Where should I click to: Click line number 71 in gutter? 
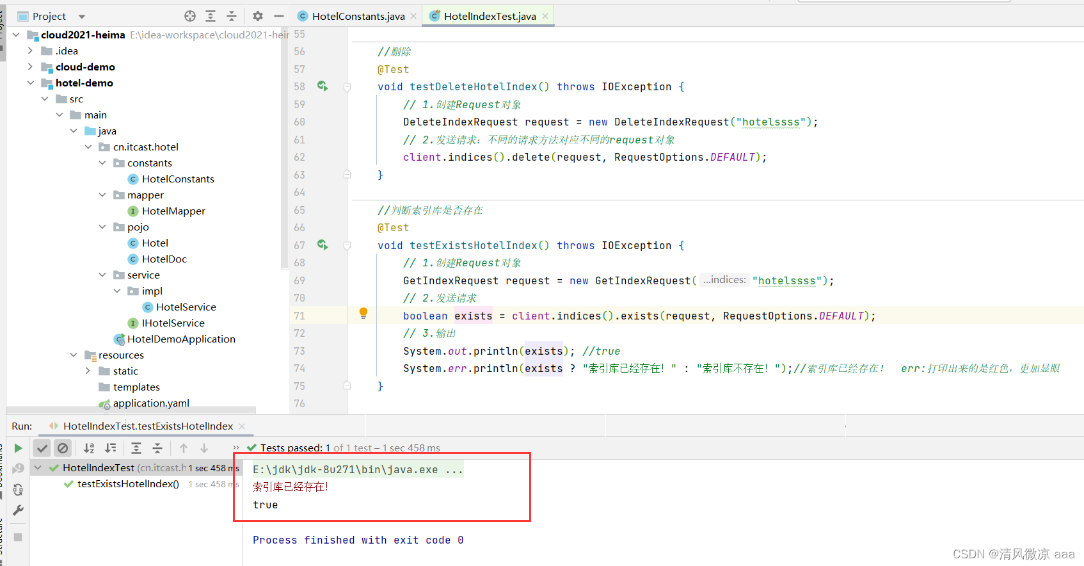[299, 316]
